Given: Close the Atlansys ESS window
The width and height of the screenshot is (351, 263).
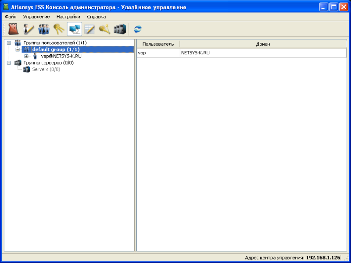Looking at the screenshot, I should [x=344, y=7].
